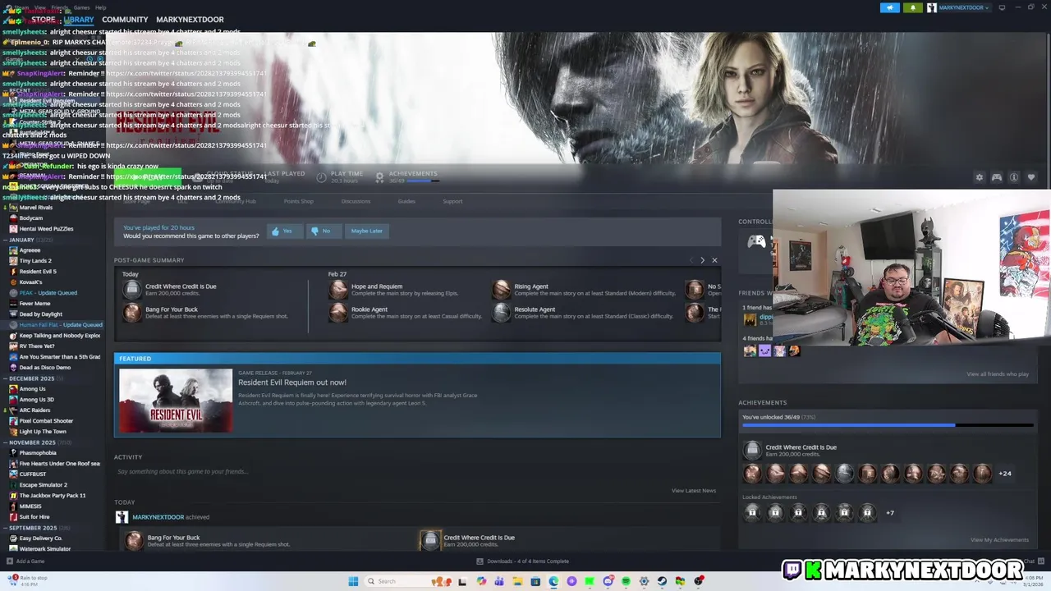
Task: Expand the +7 locked achievements
Action: click(x=890, y=513)
